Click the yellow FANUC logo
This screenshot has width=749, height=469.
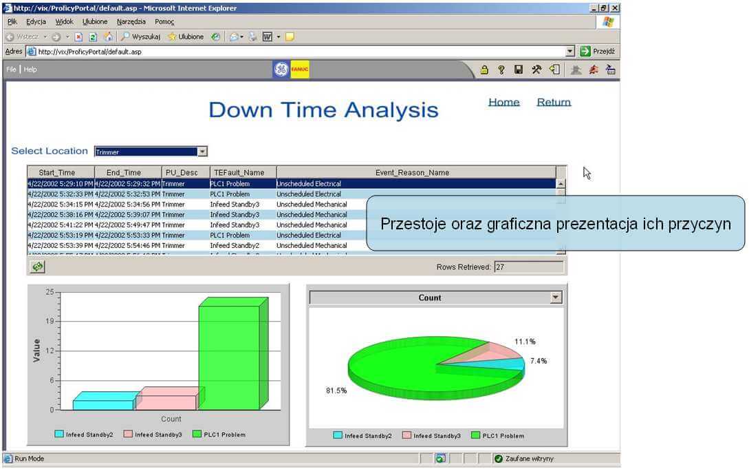pyautogui.click(x=299, y=70)
